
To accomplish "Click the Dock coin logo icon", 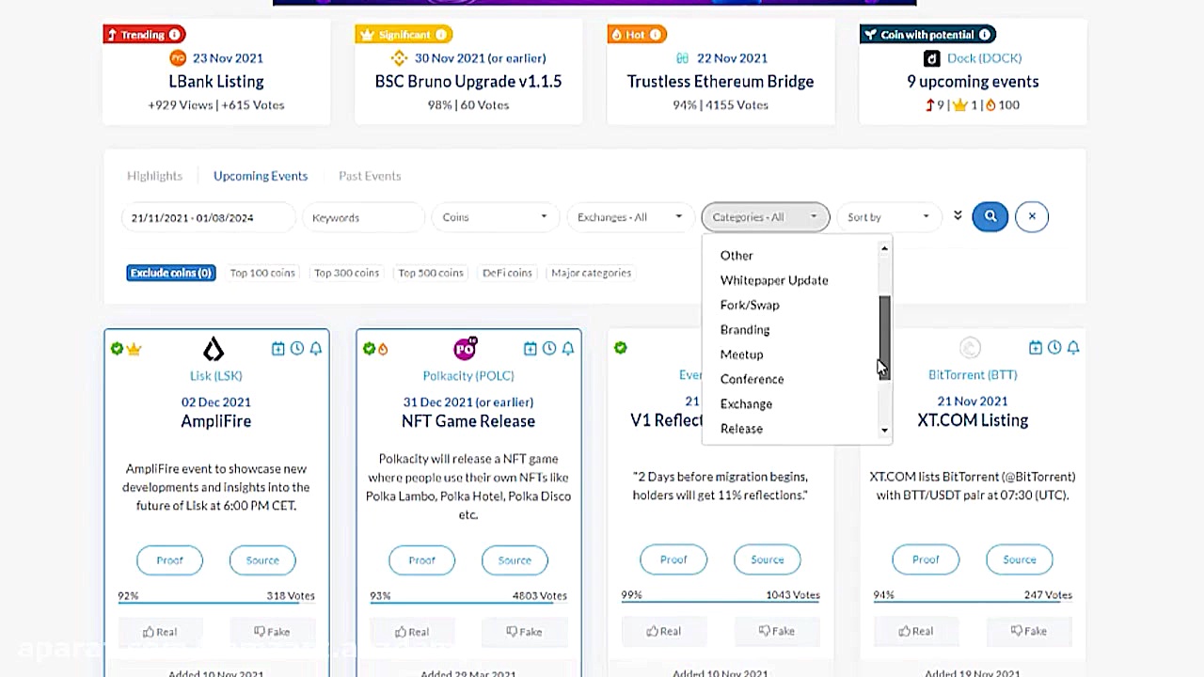I will (931, 58).
